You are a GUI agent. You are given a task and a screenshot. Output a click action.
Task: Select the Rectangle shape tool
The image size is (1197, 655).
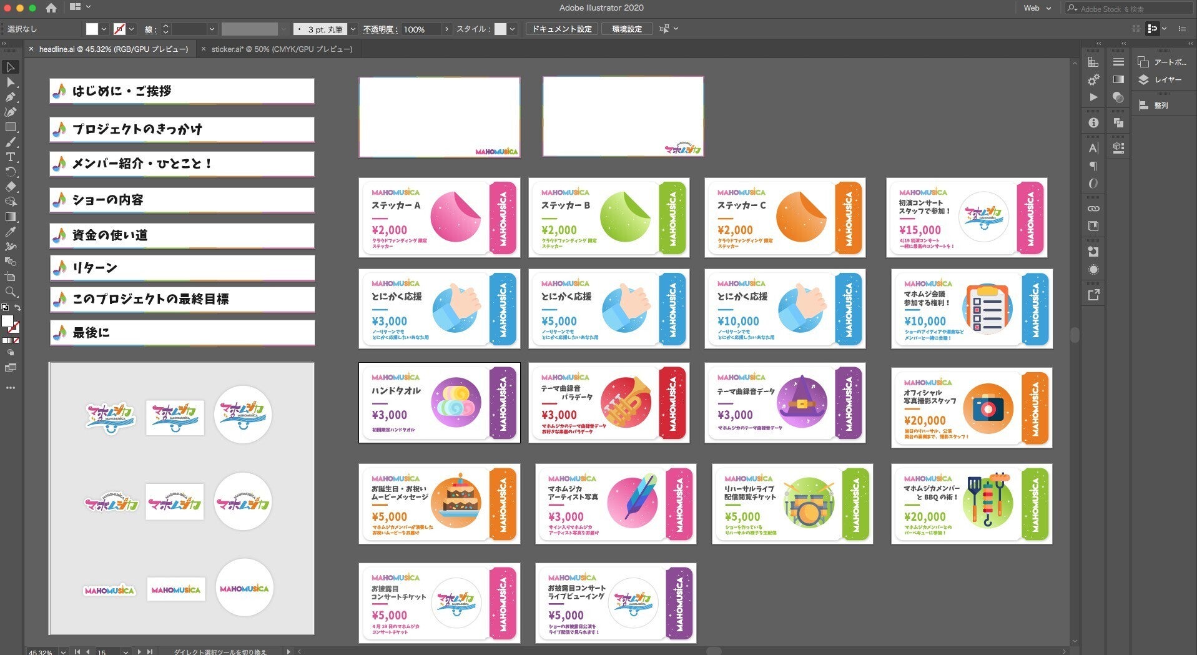[x=11, y=127]
